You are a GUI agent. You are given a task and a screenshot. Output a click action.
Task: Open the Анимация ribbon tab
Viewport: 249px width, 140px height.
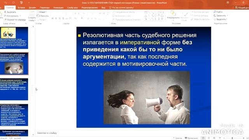coord(58,7)
